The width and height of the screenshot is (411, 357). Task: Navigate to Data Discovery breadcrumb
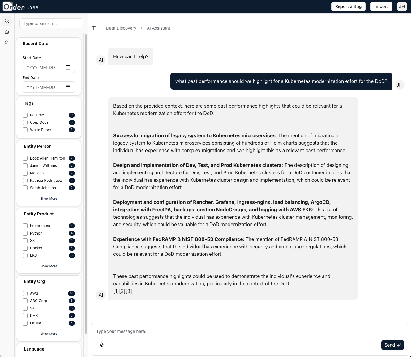121,28
